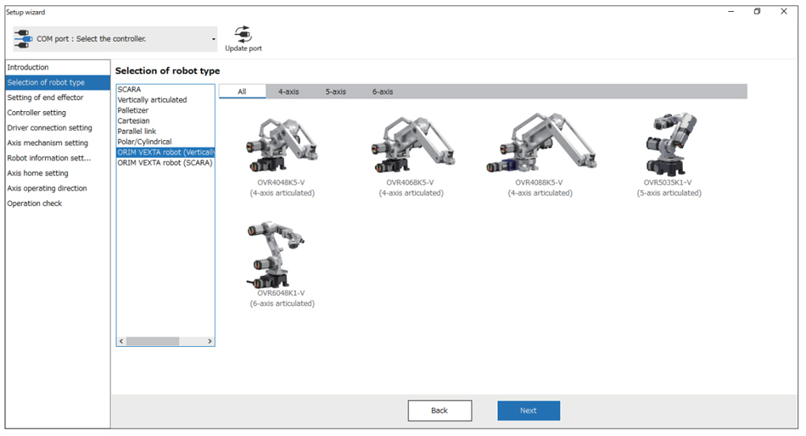Switch to the 5-axis tab
Viewport: 806px width, 436px height.
pyautogui.click(x=335, y=92)
